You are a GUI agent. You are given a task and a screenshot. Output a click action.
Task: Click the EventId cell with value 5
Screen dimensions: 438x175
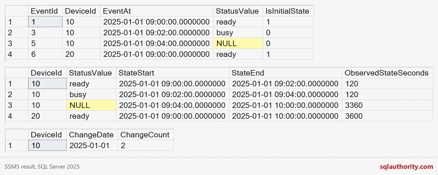pos(45,43)
